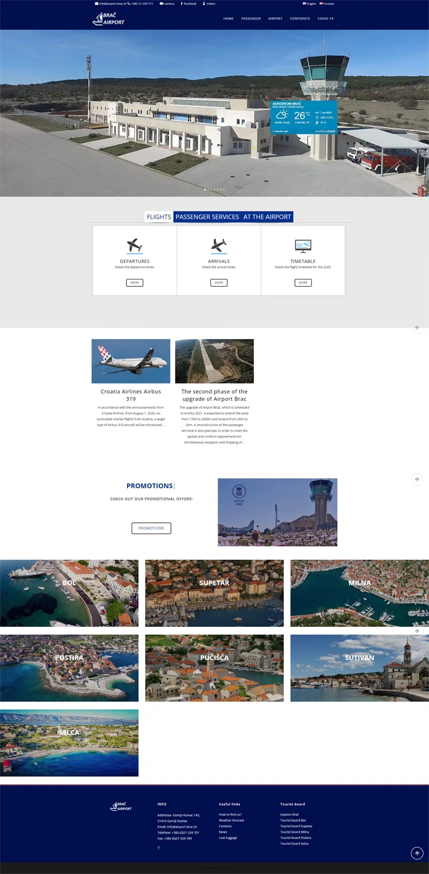Click the PROMOTIONS button
The width and height of the screenshot is (429, 874).
151,528
